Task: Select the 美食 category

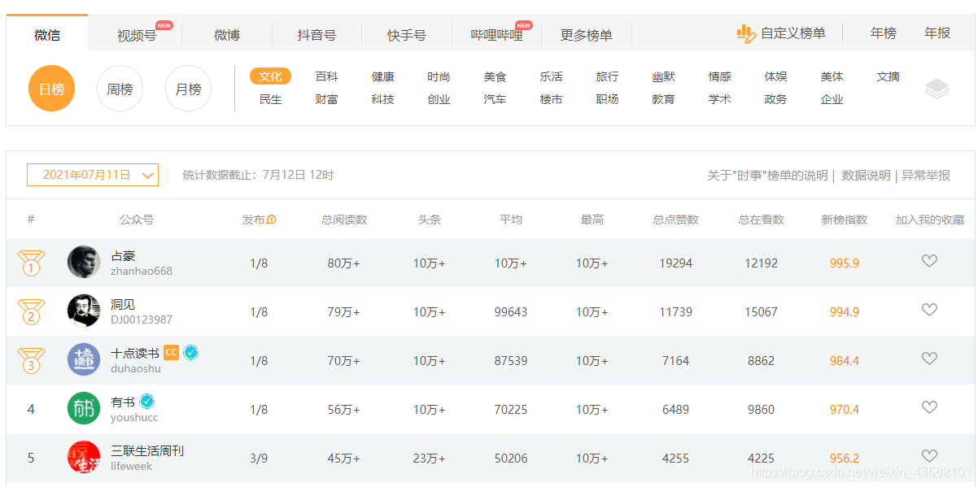Action: pos(496,76)
